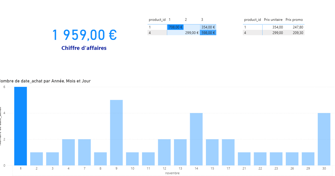Select the bar for day 14
The width and height of the screenshot is (335, 176).
click(196, 139)
